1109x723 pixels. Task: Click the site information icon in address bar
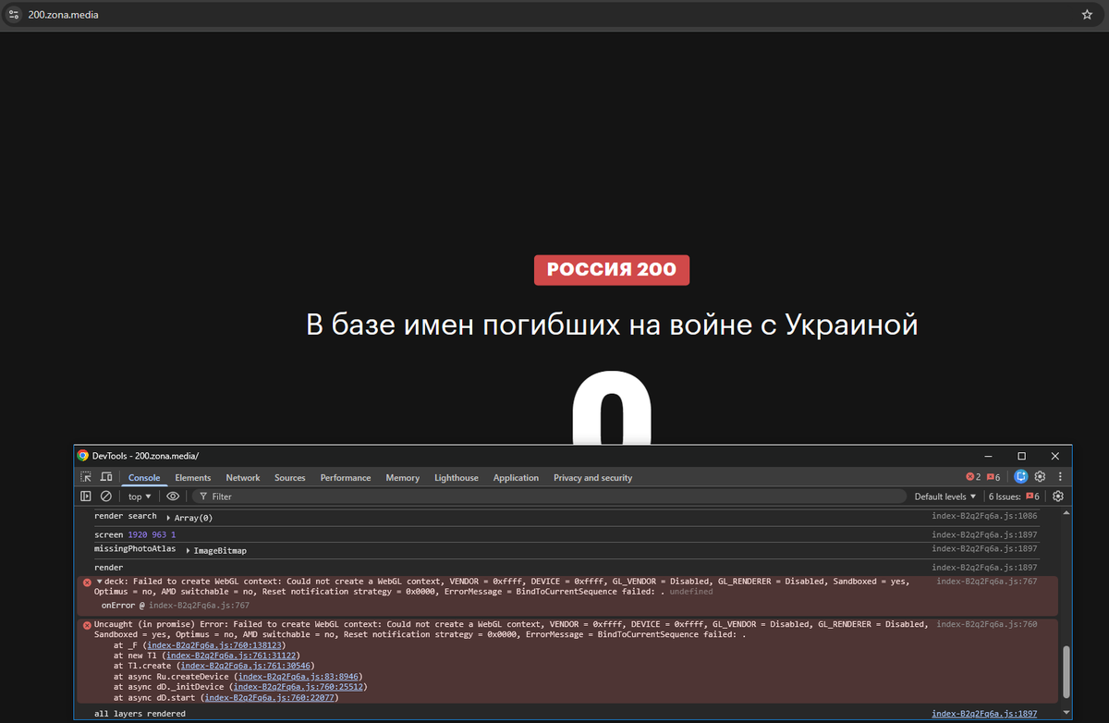point(14,15)
